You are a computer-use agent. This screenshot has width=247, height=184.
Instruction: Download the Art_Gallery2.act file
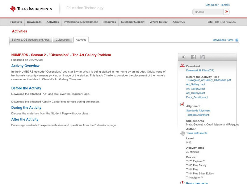click(195, 89)
